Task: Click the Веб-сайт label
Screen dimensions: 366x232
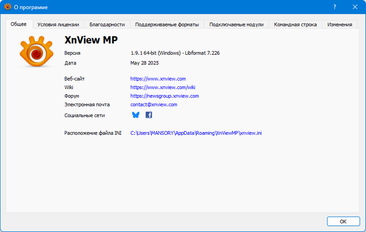Action: point(74,79)
